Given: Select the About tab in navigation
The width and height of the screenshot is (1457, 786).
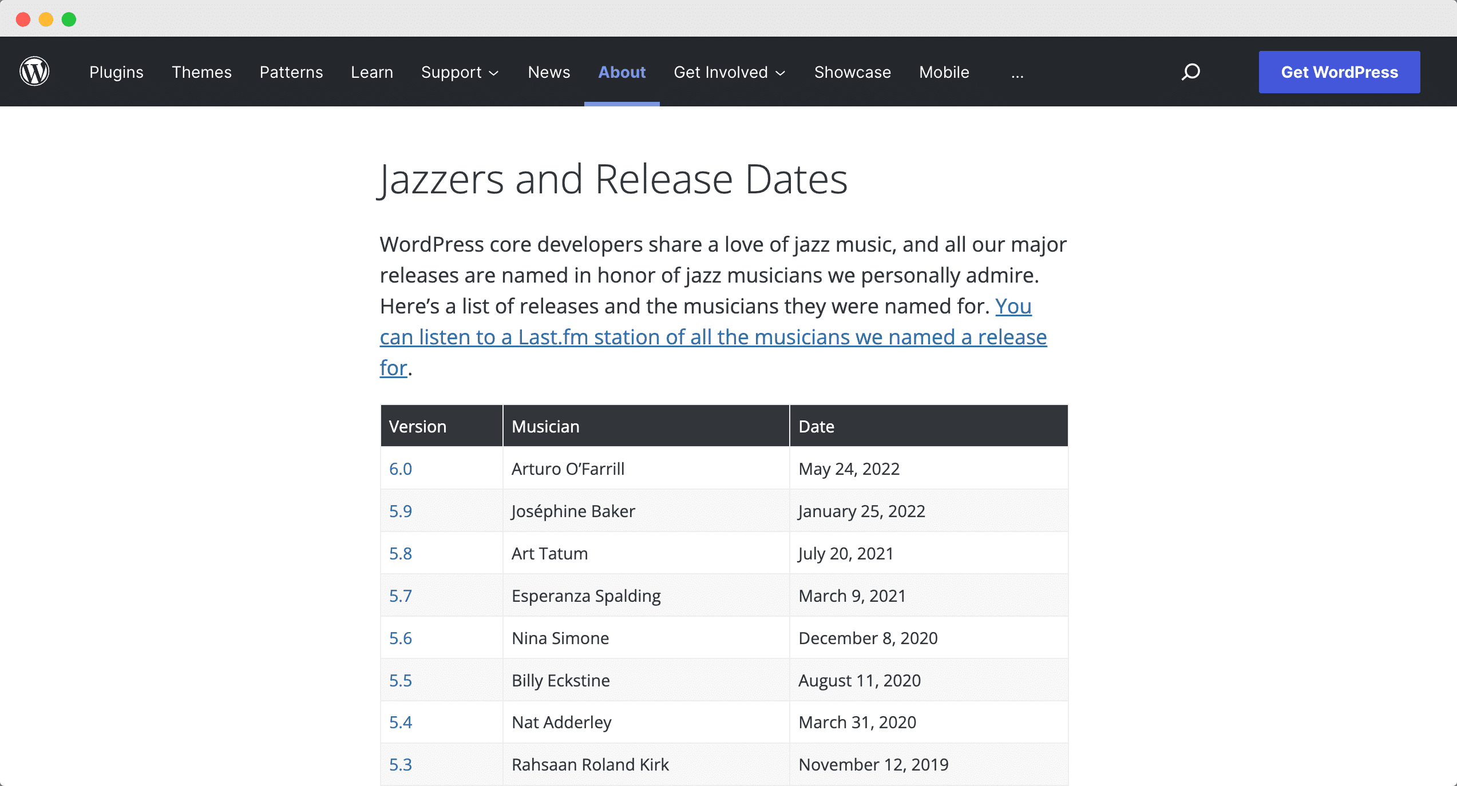Looking at the screenshot, I should click(x=622, y=72).
